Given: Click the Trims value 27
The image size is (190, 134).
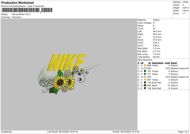Looking at the screenshot, I should (154, 28).
